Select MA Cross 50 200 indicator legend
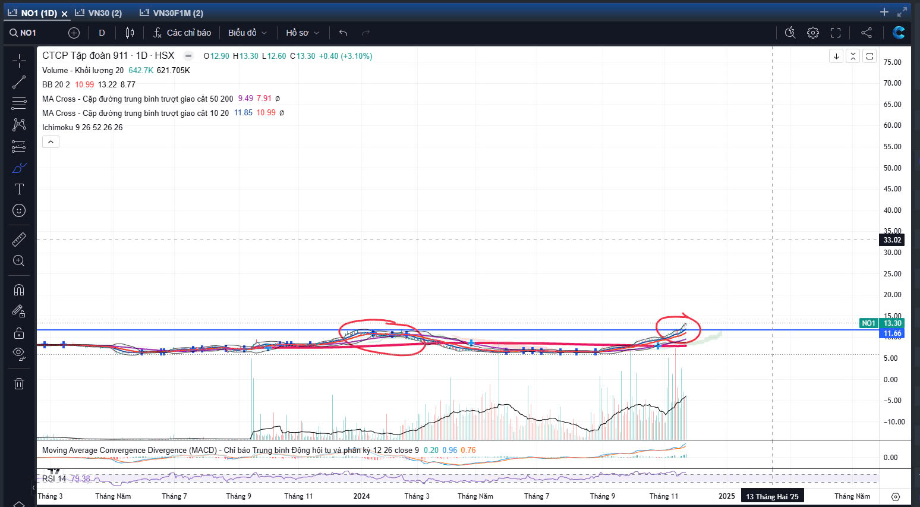920x507 pixels. [137, 99]
